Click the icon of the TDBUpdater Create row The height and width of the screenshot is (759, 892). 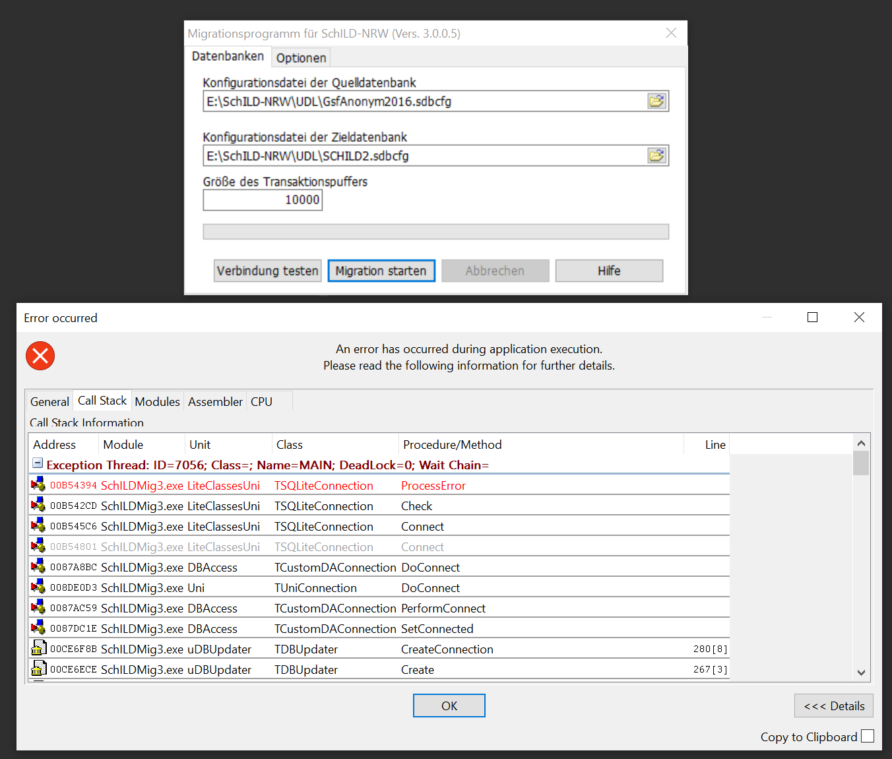coord(39,669)
